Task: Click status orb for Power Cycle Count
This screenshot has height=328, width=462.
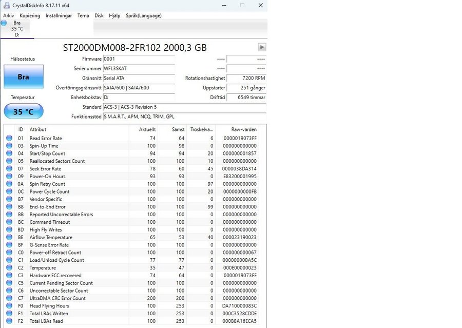Action: pos(9,191)
